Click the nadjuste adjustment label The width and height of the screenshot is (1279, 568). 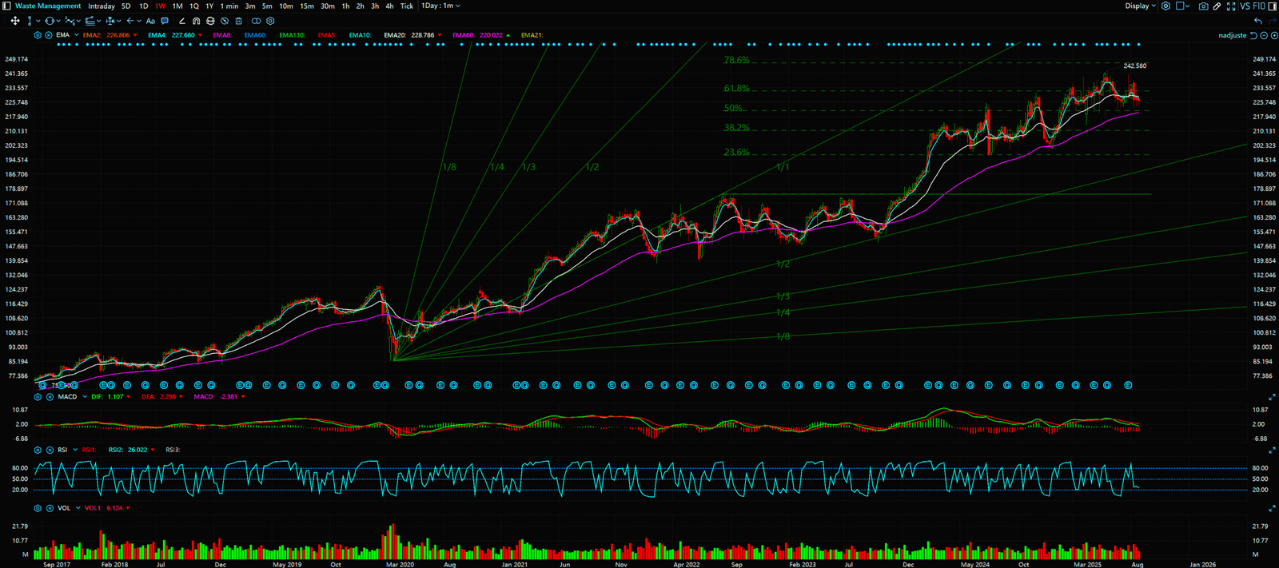pos(1232,35)
